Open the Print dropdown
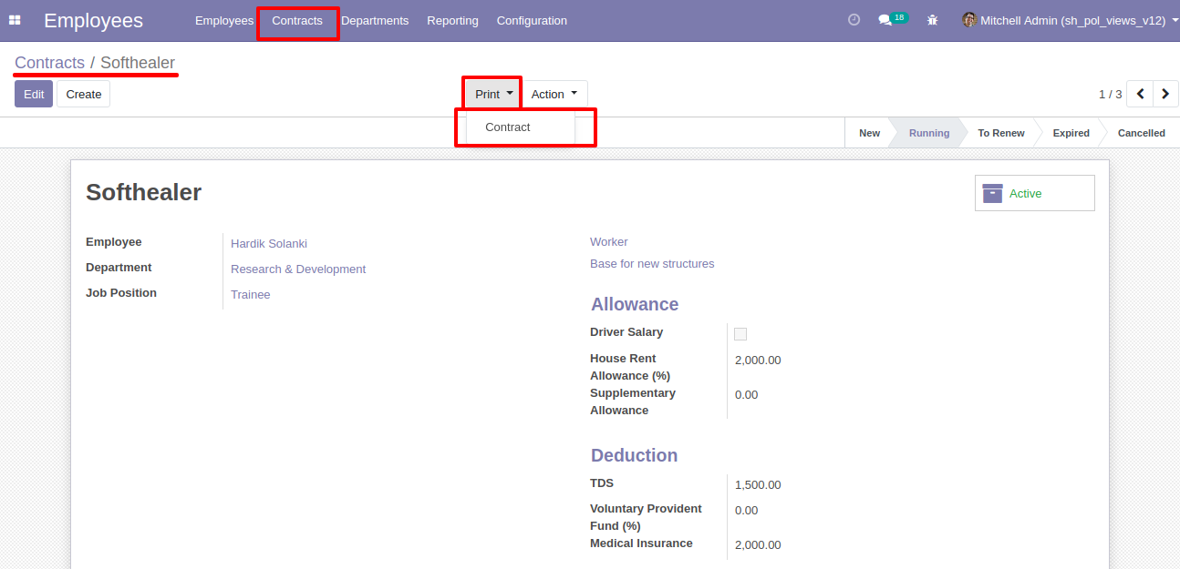The height and width of the screenshot is (569, 1180). click(493, 94)
